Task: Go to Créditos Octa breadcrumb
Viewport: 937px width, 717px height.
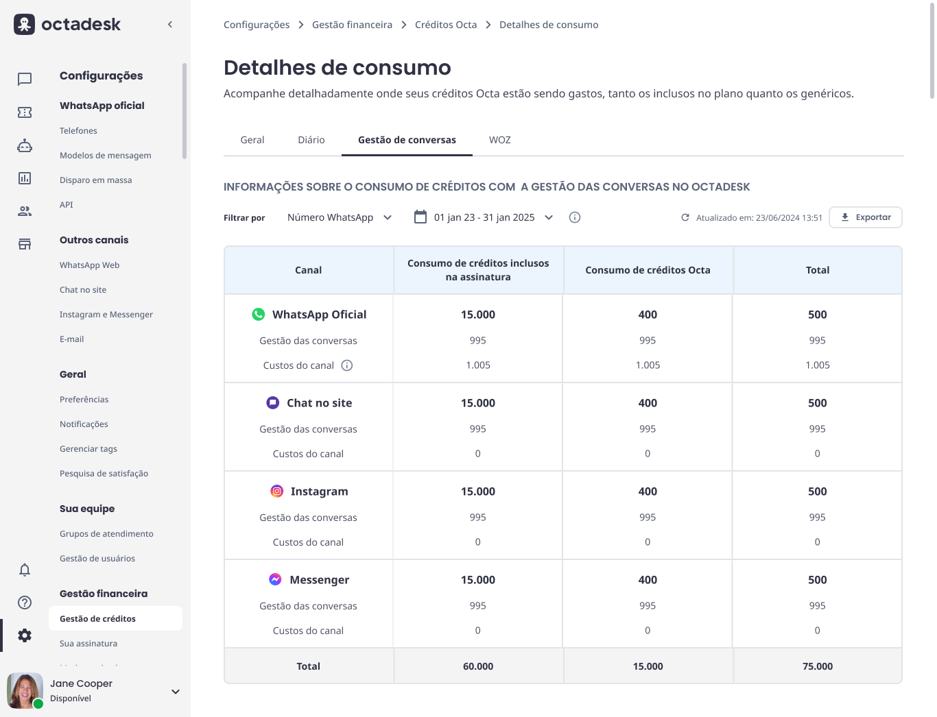Action: (x=446, y=25)
